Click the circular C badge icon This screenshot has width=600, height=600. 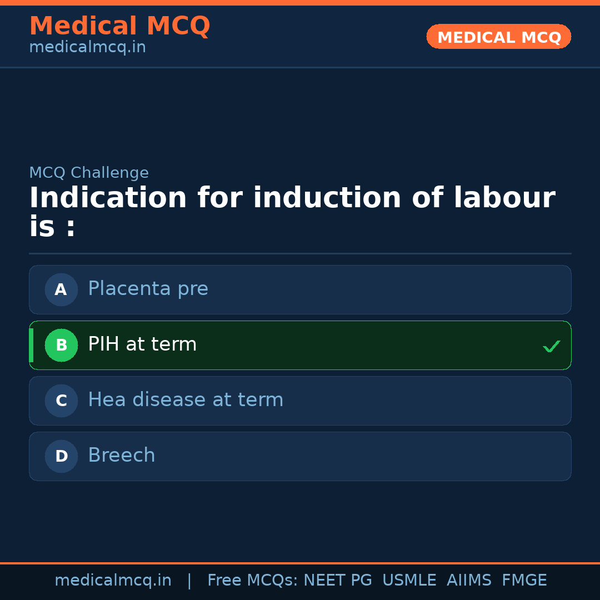point(61,401)
